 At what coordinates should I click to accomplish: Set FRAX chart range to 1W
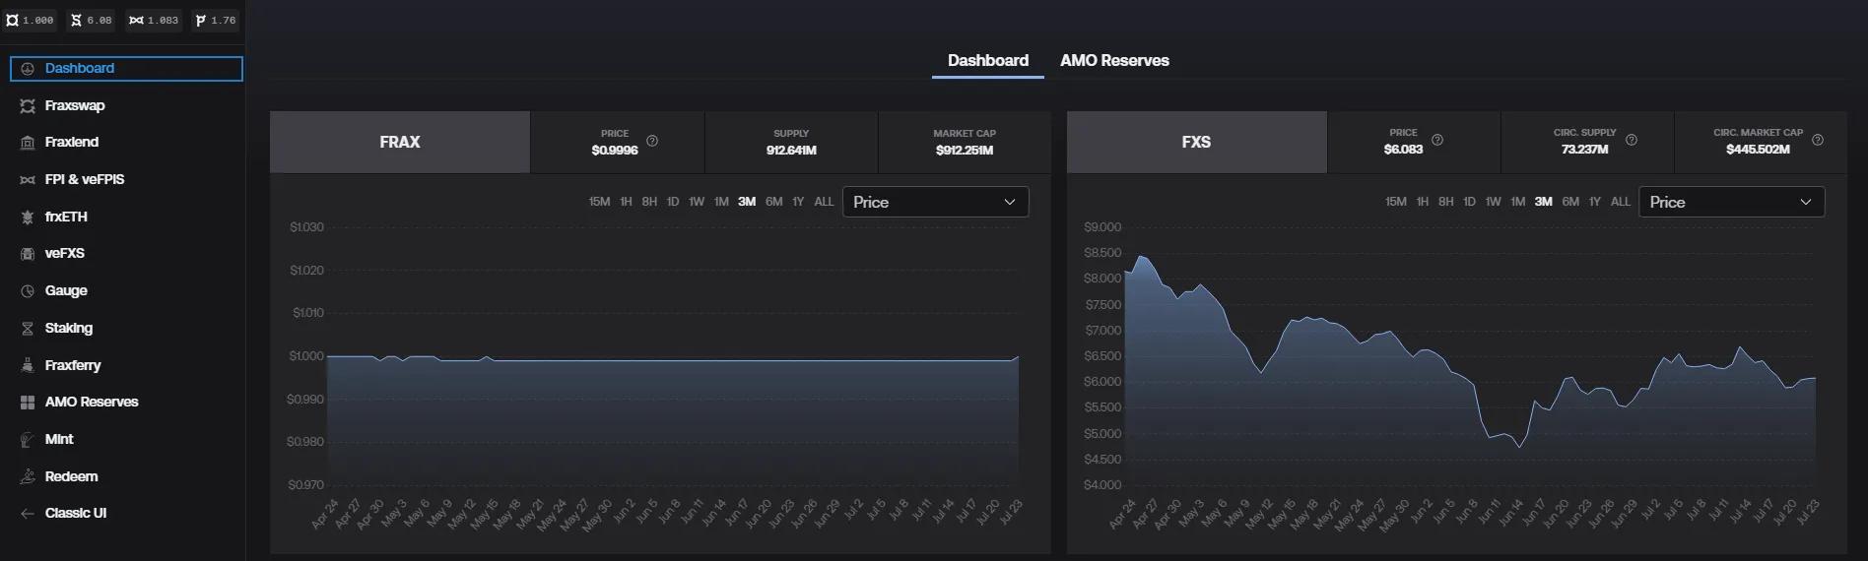click(697, 202)
